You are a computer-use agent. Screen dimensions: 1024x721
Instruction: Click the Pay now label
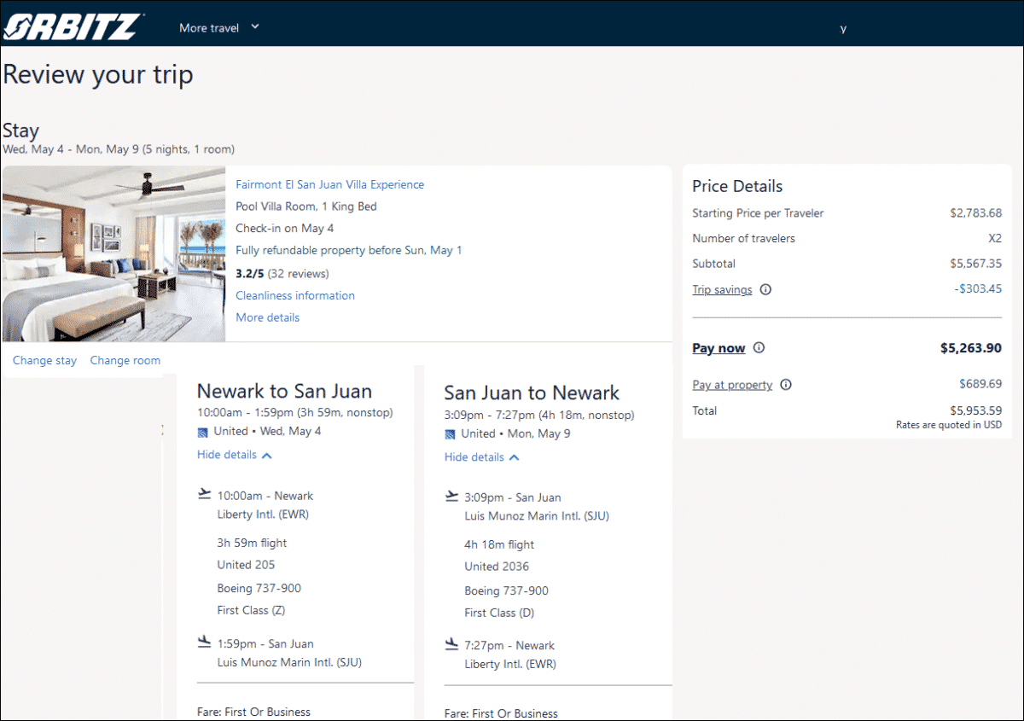point(719,348)
